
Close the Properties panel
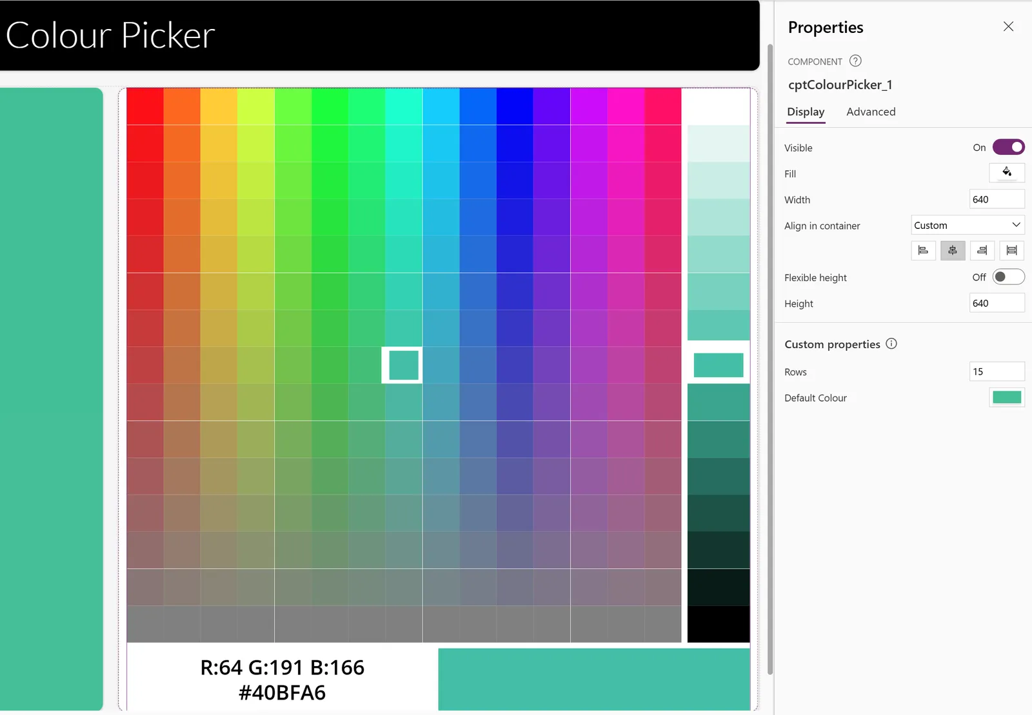coord(1008,26)
